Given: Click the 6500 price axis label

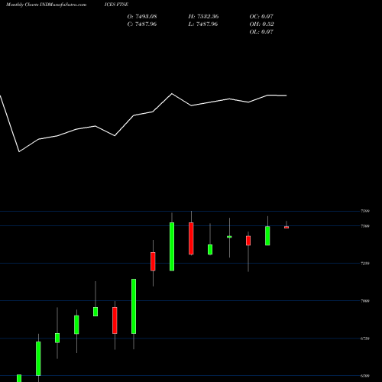Looking at the screenshot, I should click(365, 376).
